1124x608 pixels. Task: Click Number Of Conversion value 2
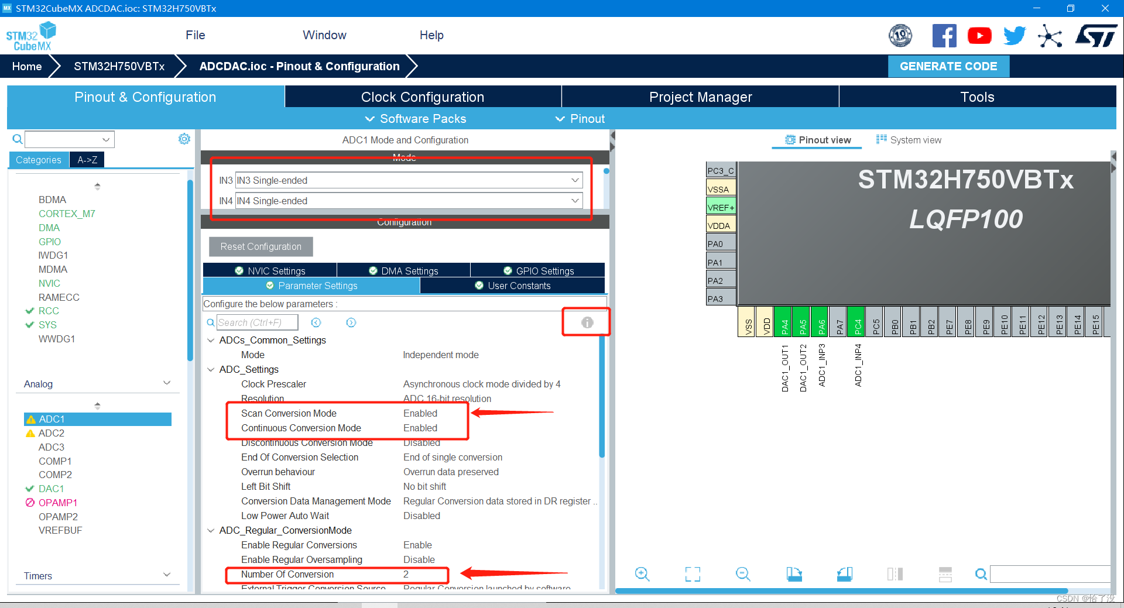click(x=406, y=574)
